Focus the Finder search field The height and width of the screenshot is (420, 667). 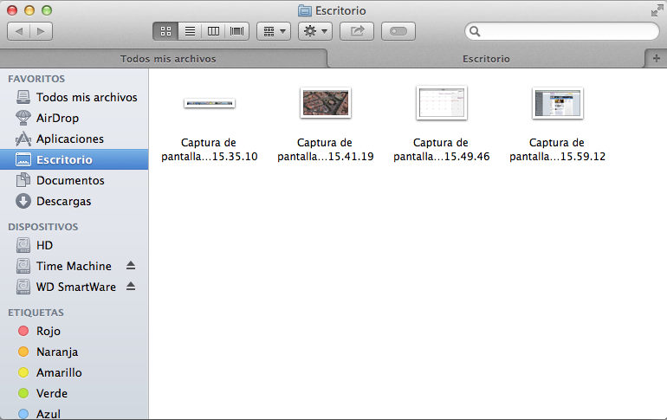click(561, 31)
